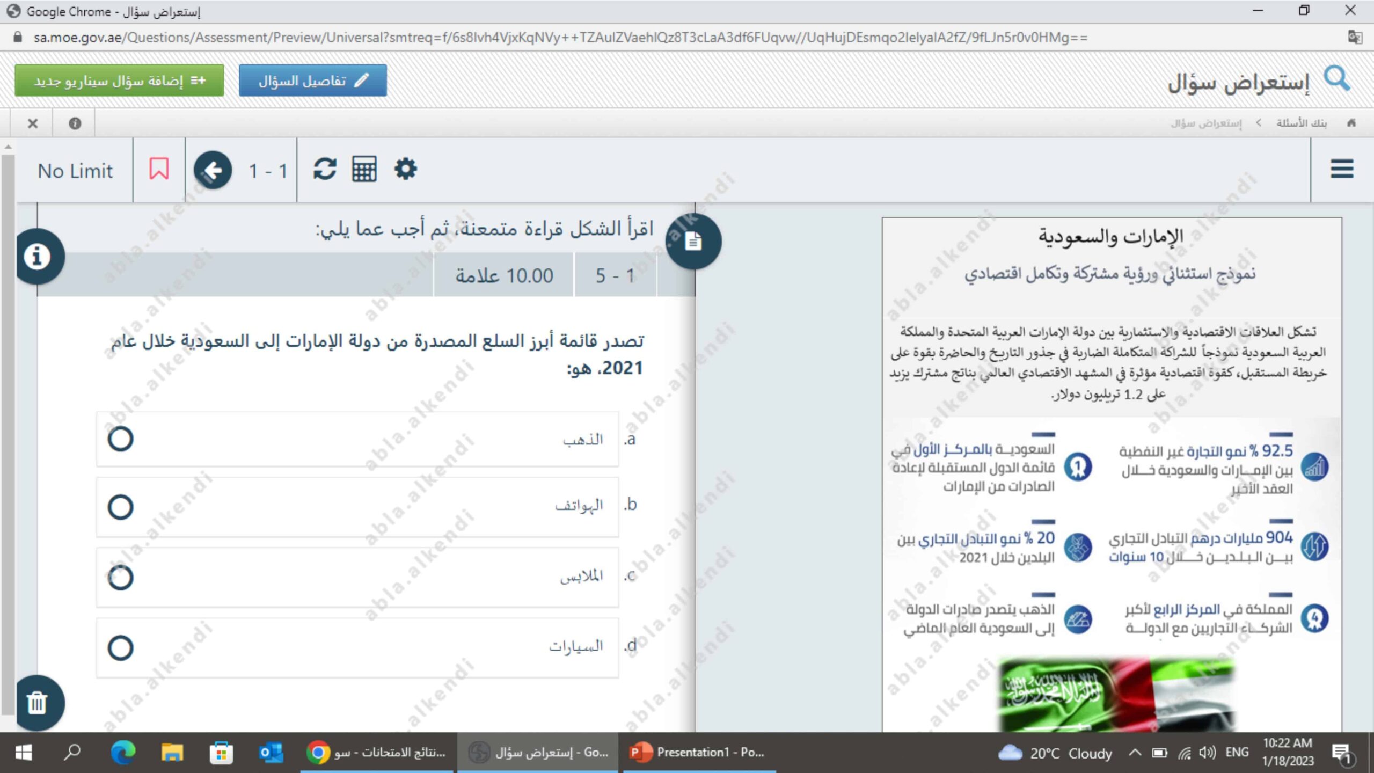The image size is (1374, 773).
Task: Click the breadcrumb info icon
Action: 75,123
